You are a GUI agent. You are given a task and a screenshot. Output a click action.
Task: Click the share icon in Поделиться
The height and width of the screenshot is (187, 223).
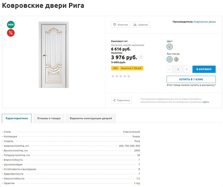tap(114, 100)
